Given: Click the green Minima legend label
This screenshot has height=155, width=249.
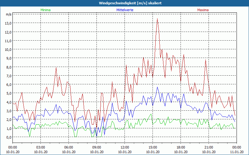Looking at the screenshot, I should 45,10.
